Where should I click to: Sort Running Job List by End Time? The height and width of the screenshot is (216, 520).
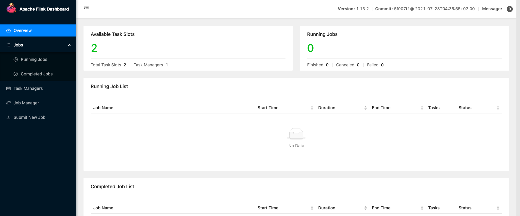click(x=422, y=108)
